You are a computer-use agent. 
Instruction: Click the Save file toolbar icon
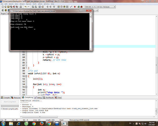coord(8,7)
